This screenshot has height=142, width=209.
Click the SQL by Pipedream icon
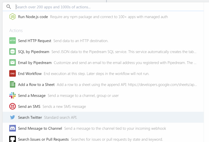(13, 52)
